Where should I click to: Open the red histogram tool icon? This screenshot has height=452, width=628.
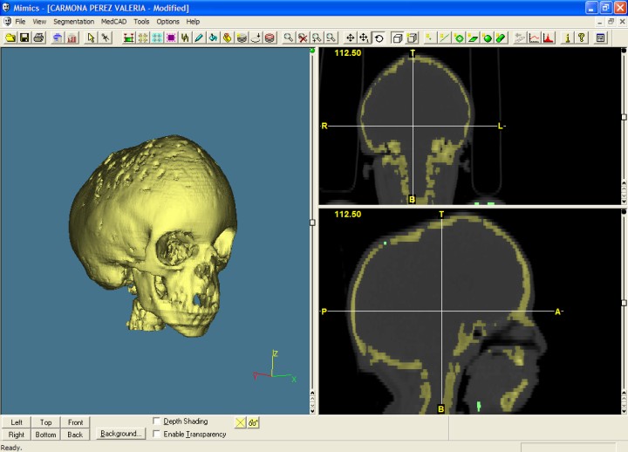tap(549, 38)
